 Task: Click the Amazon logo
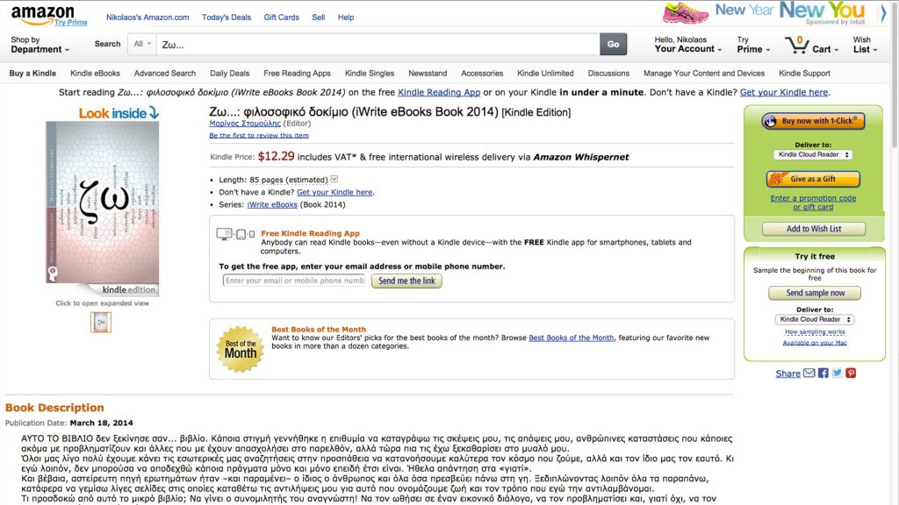(x=42, y=14)
